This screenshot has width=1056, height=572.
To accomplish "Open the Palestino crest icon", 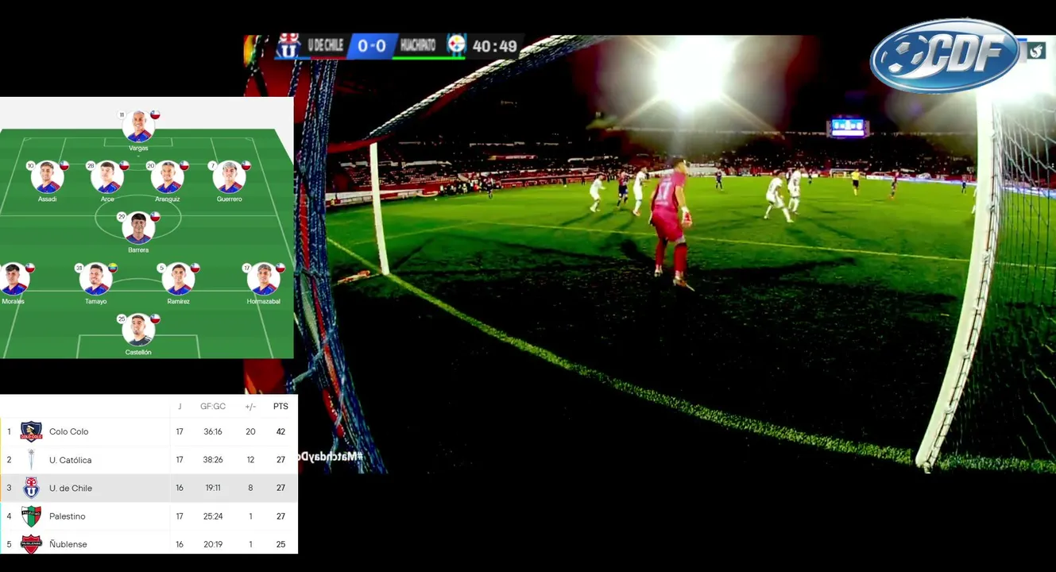I will tap(31, 516).
